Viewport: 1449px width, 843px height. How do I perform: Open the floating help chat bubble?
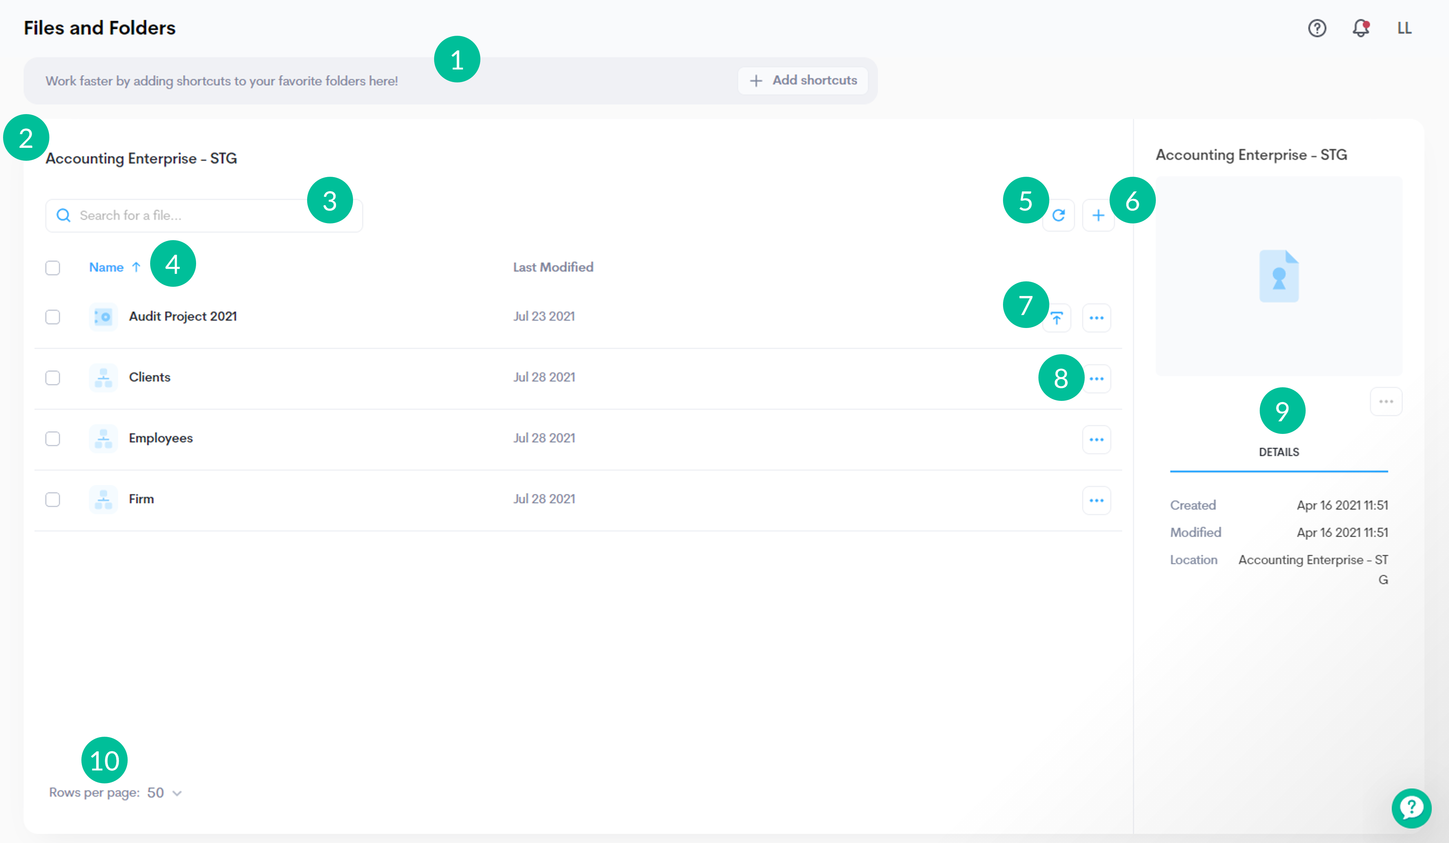[1411, 808]
